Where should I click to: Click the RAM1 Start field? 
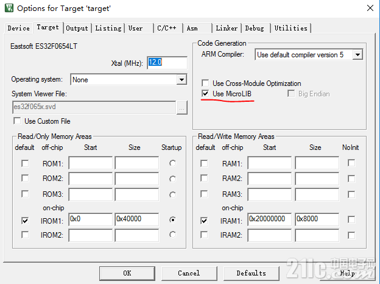[x=270, y=163]
